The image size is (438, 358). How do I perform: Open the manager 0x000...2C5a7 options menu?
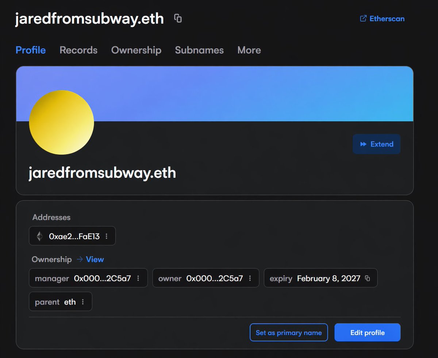point(138,278)
